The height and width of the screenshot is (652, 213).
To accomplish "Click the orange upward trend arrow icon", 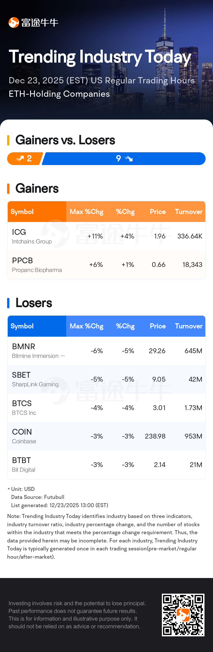I will click(x=20, y=159).
